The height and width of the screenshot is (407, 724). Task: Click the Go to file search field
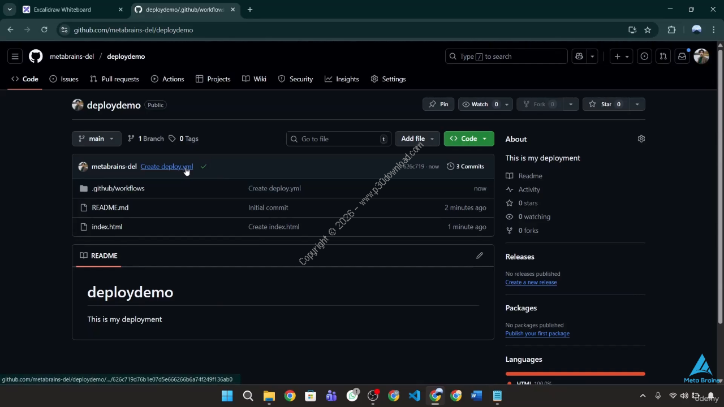pyautogui.click(x=338, y=139)
